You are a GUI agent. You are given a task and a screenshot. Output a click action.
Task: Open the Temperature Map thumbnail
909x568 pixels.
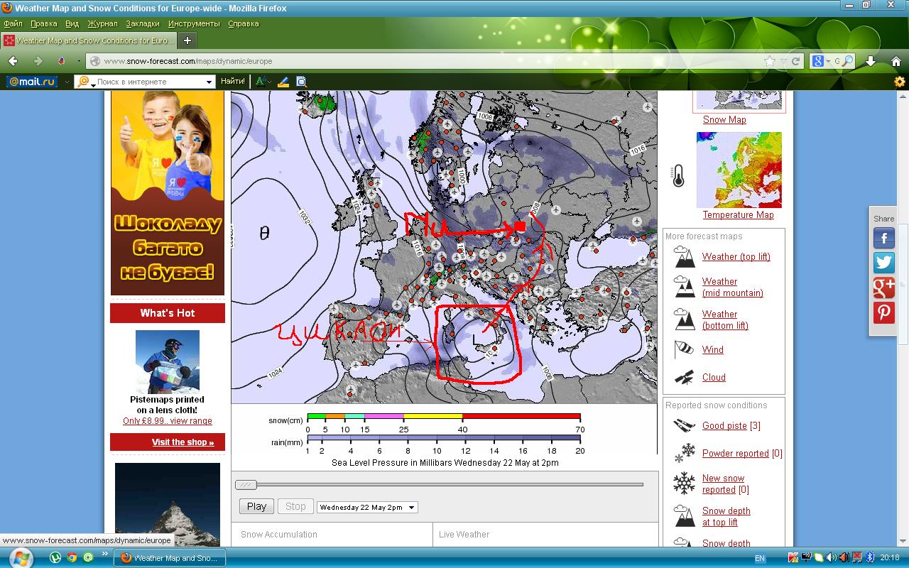[x=739, y=170]
